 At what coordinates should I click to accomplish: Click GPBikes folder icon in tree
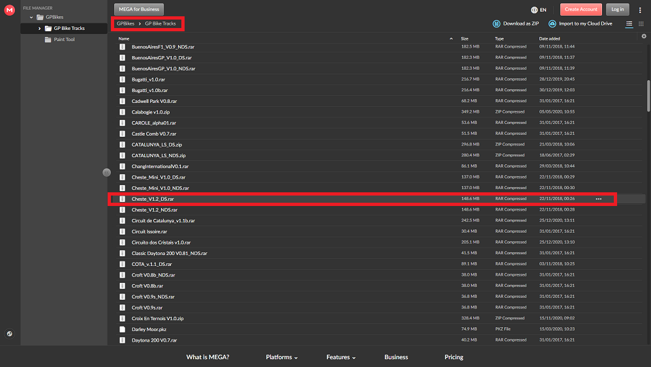(x=40, y=17)
